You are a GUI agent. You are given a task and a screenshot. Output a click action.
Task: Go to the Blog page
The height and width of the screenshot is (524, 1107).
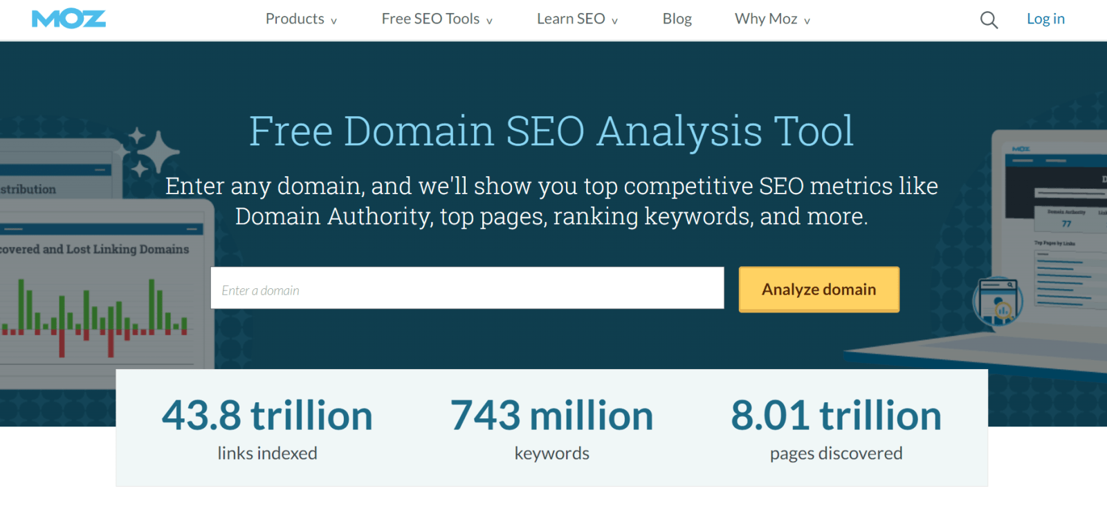click(677, 19)
